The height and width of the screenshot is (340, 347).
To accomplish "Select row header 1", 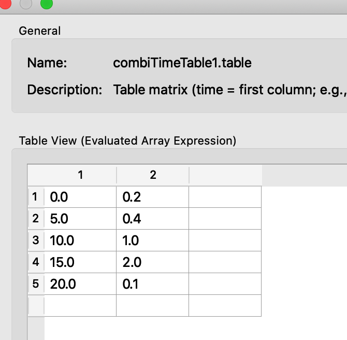I will point(36,197).
